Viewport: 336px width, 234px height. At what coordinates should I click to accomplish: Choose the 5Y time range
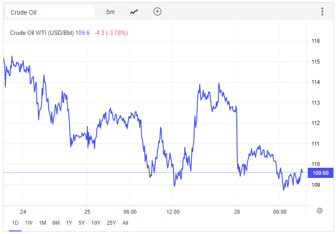(82, 223)
